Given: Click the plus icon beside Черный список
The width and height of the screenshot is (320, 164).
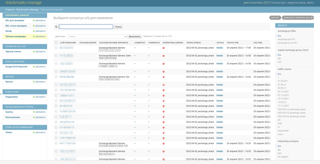Looking at the screenshot, I should [34, 52].
